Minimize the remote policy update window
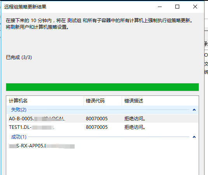 pos(160,7)
